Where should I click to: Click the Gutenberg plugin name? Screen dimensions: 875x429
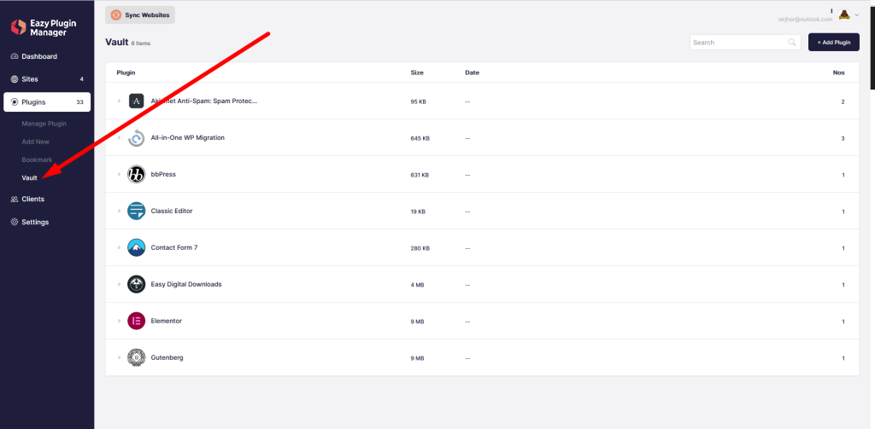point(167,357)
